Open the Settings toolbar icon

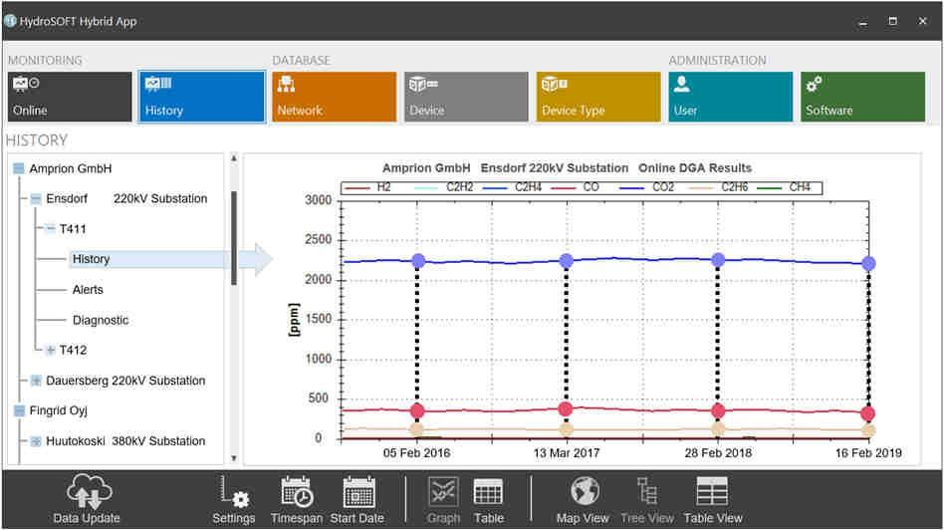[234, 491]
